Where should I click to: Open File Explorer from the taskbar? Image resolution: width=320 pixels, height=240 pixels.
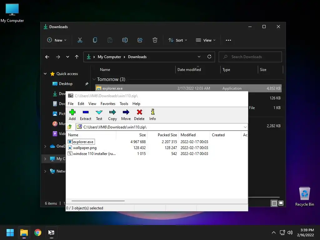(24, 232)
